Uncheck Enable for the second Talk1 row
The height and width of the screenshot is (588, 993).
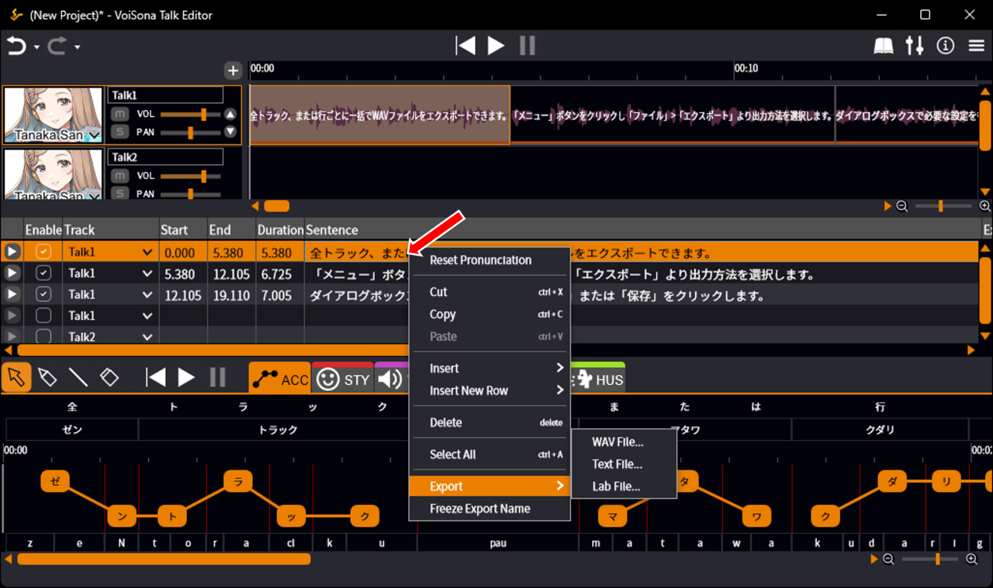tap(43, 273)
